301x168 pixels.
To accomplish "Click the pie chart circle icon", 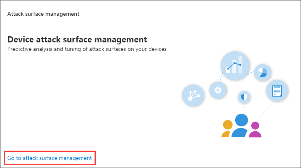I will coord(262,73).
